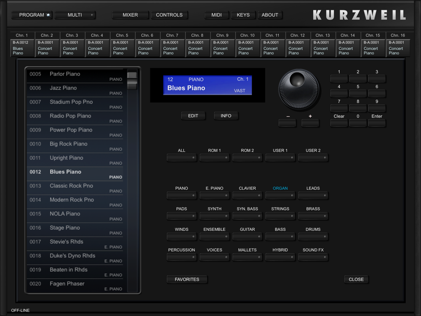The width and height of the screenshot is (421, 316).
Task: Click the keypad Enter button
Action: coord(377,123)
